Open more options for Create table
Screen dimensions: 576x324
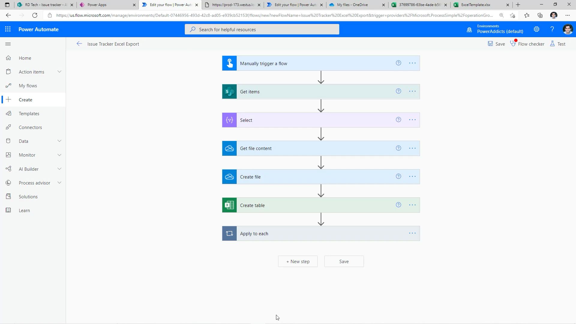tap(412, 205)
